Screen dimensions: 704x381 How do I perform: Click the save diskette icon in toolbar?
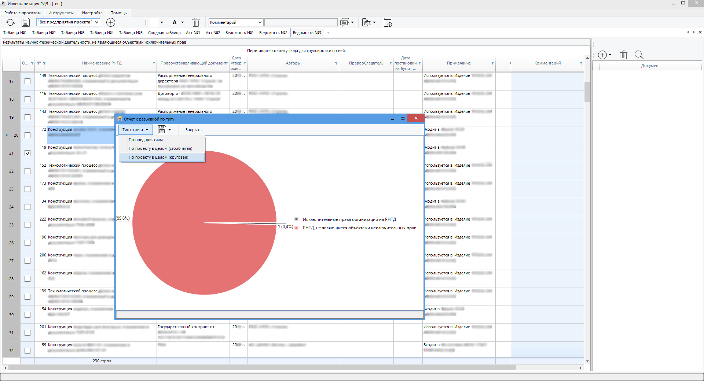(25, 22)
